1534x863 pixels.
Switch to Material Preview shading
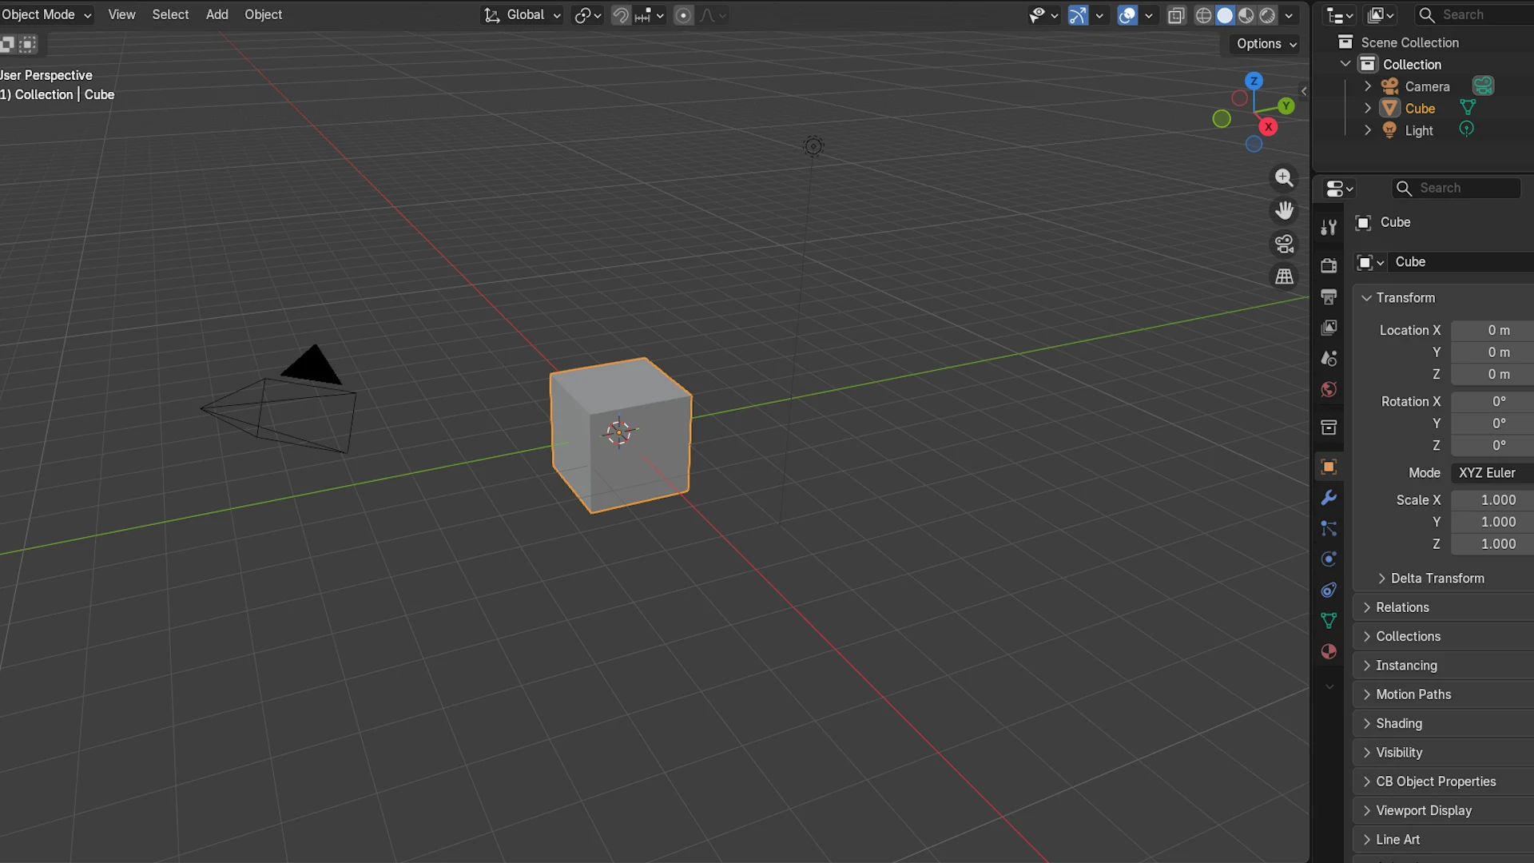pos(1246,15)
